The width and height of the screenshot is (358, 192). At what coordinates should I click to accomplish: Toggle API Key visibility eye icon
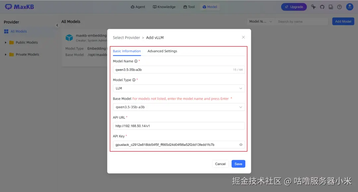[241, 144]
